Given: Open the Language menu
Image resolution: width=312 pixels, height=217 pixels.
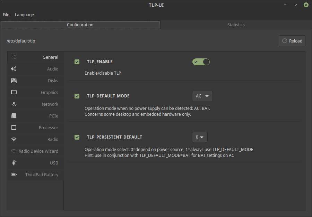Looking at the screenshot, I should click(24, 15).
